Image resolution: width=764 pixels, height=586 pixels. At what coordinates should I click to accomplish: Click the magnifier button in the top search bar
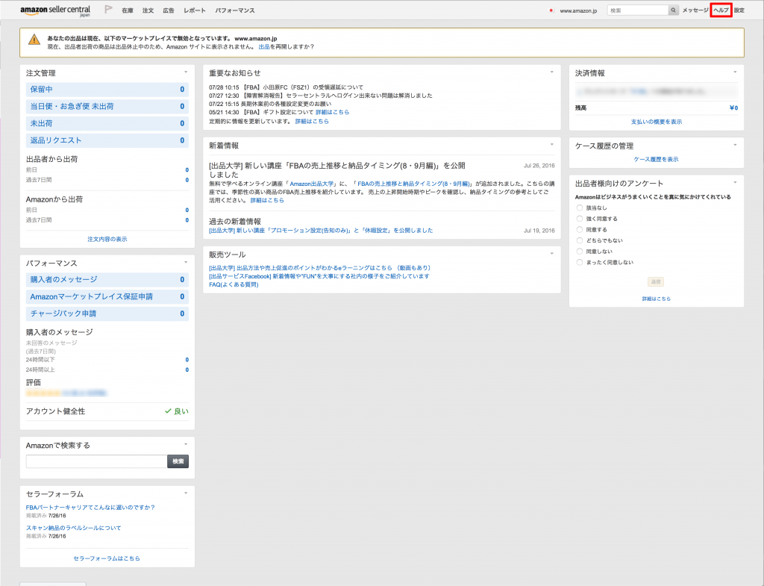pyautogui.click(x=674, y=10)
